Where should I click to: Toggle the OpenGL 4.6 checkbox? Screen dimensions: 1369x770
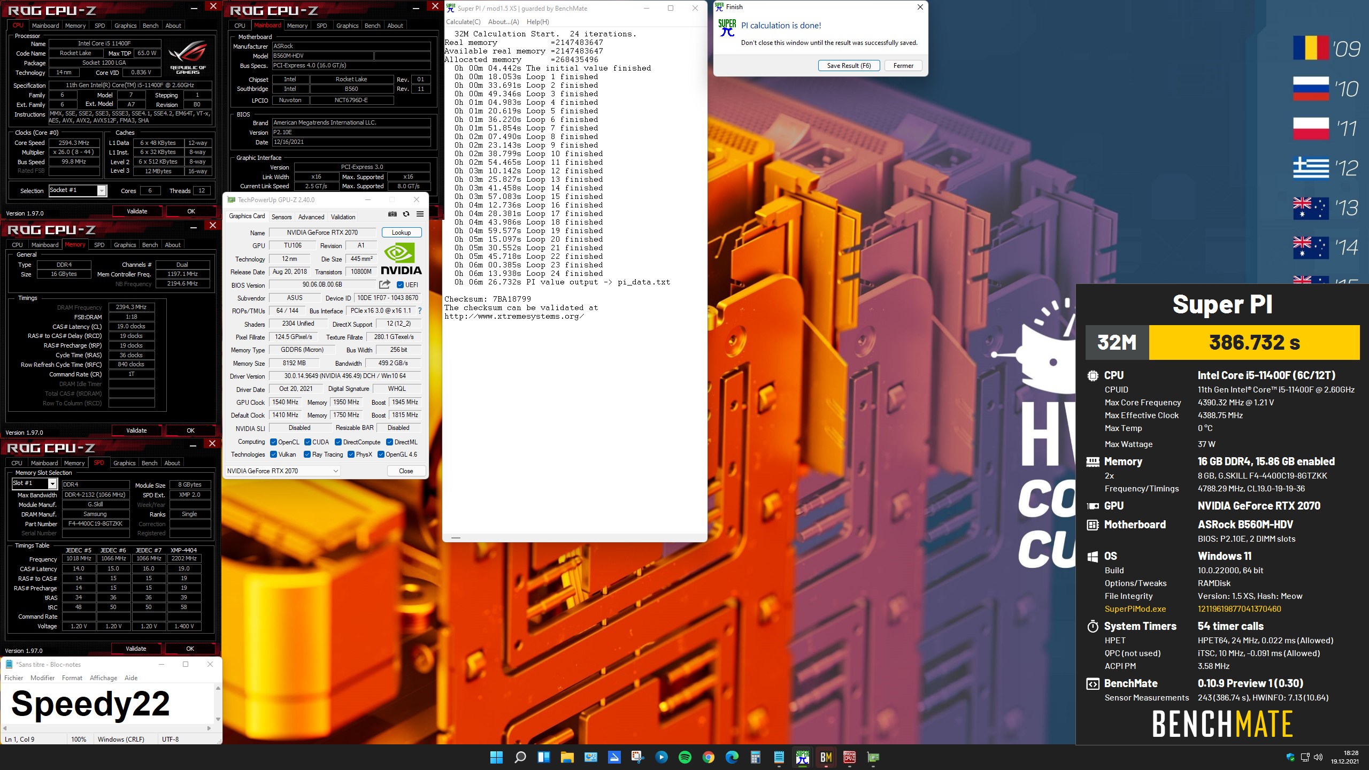pos(381,455)
